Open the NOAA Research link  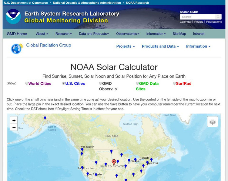pyautogui.click(x=137, y=3)
